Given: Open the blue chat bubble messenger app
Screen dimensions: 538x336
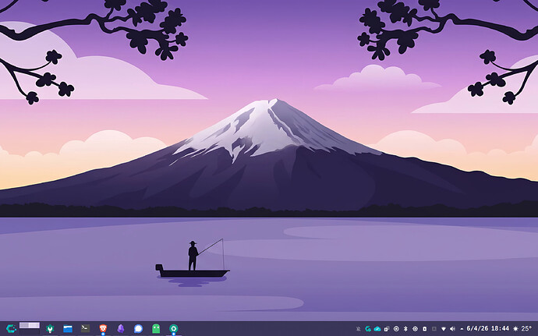Looking at the screenshot, I should point(138,329).
